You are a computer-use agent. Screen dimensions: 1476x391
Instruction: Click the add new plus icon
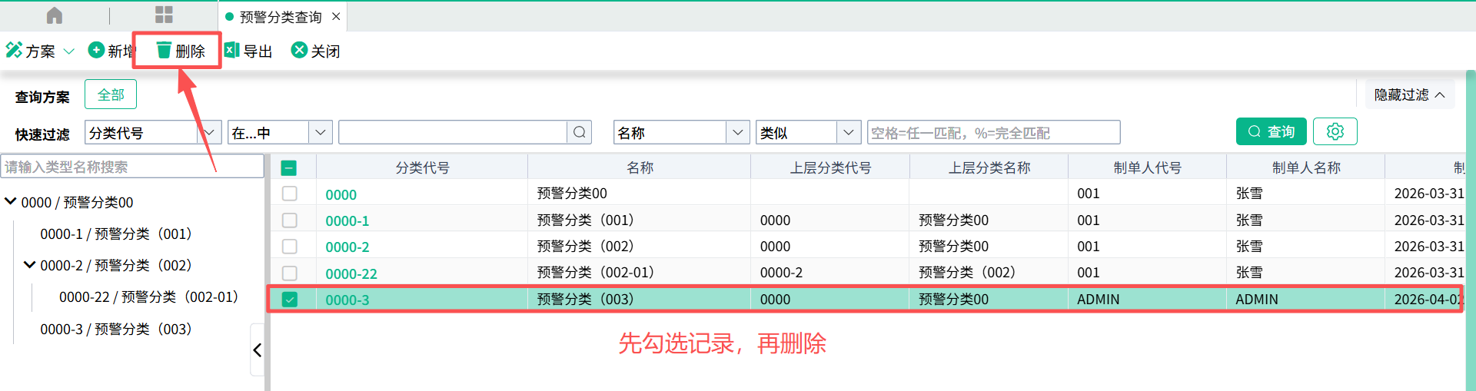[x=96, y=51]
